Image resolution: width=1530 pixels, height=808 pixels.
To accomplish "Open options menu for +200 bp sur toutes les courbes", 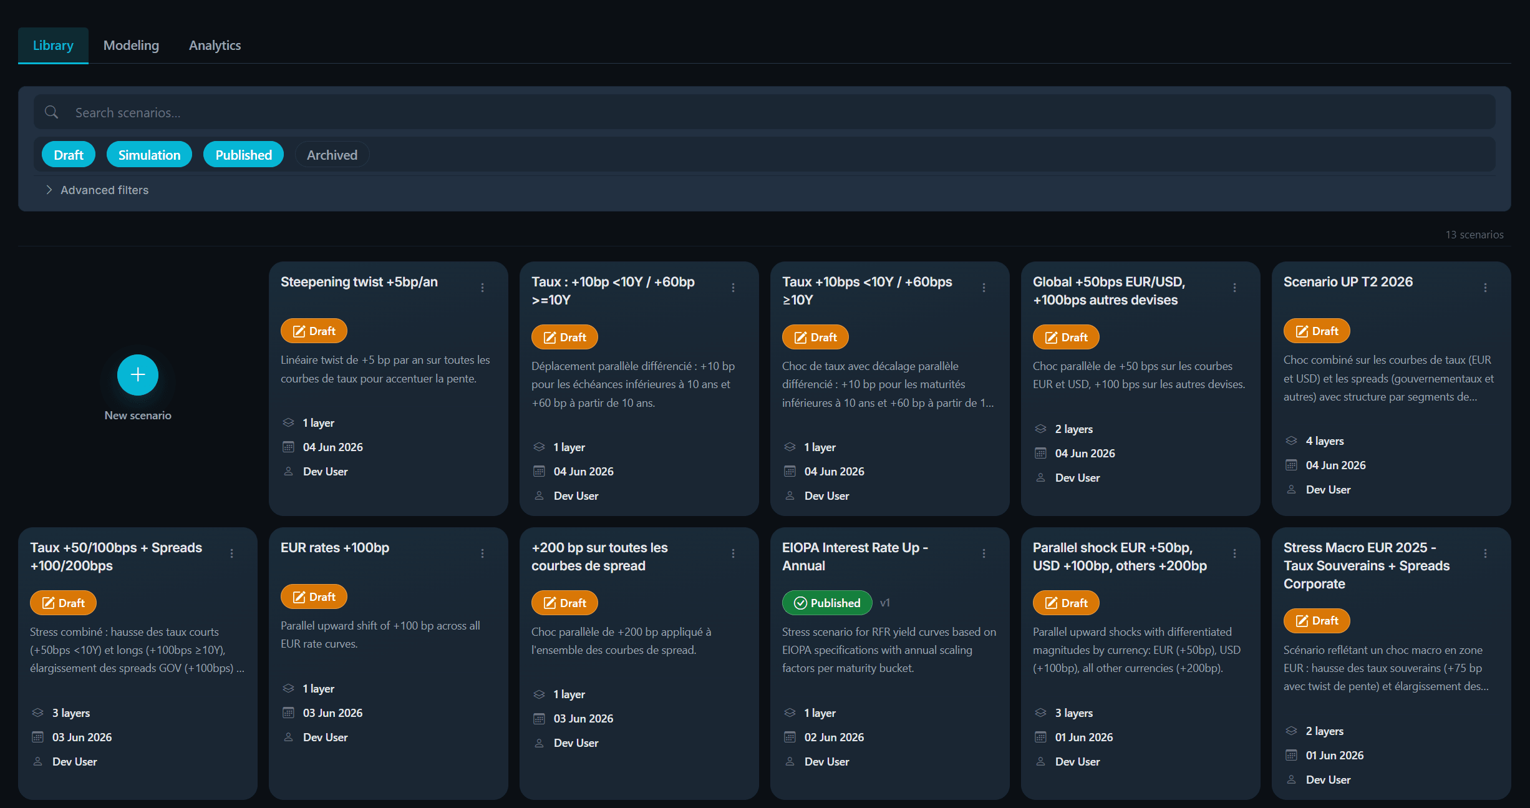I will pyautogui.click(x=733, y=553).
